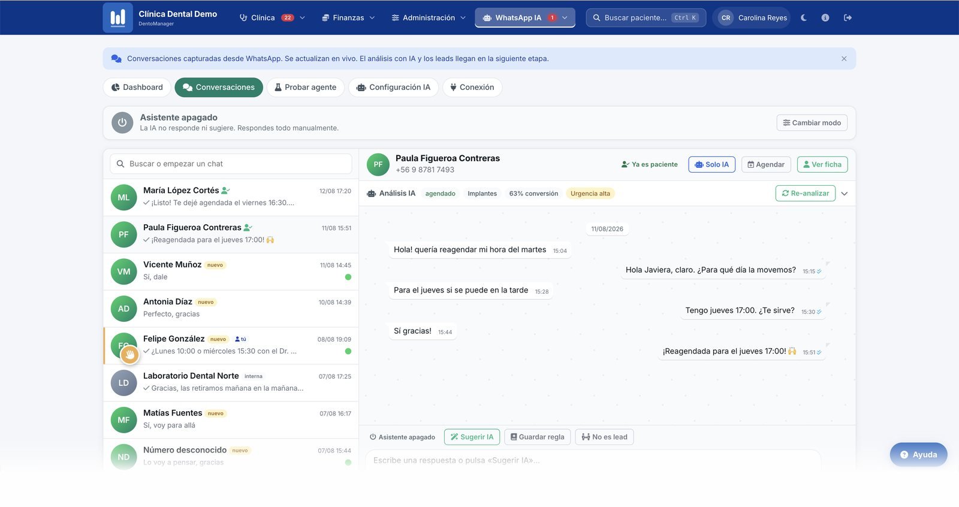Click the raised hand badge on Felipe González
This screenshot has height=507, width=959.
coord(129,355)
